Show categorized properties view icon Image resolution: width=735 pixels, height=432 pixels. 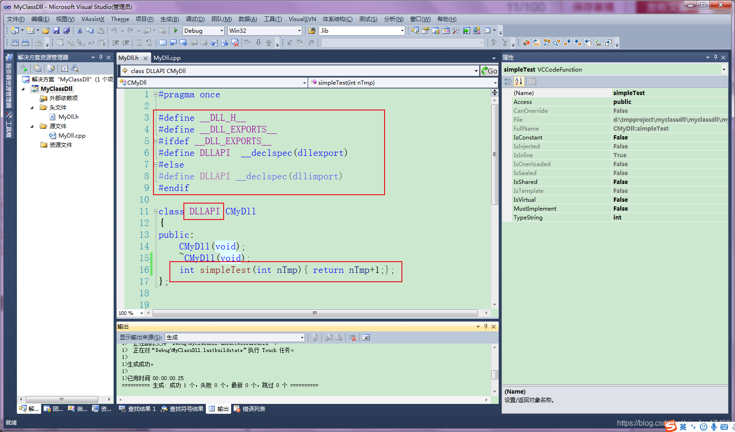click(x=508, y=81)
